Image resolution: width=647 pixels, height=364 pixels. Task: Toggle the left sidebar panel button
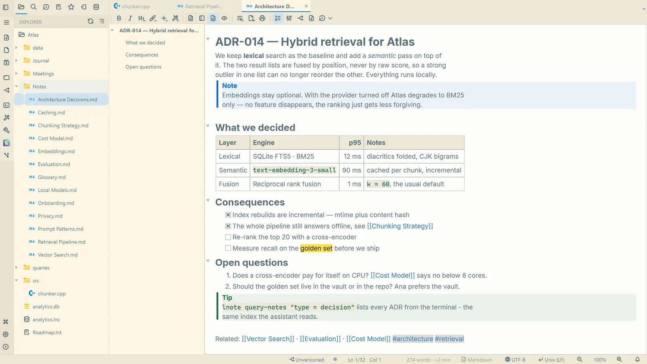point(6,7)
